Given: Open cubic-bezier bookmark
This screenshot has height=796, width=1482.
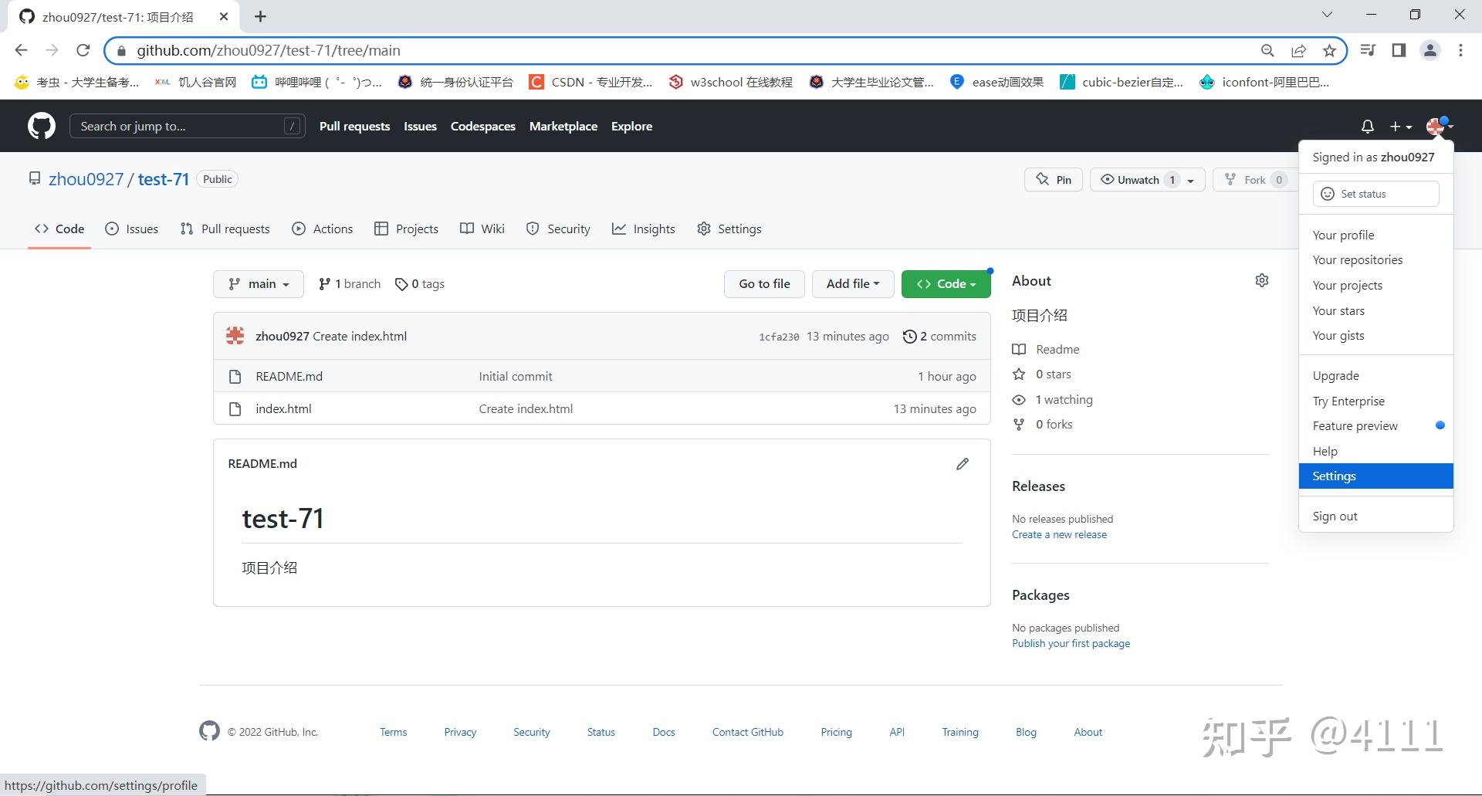Looking at the screenshot, I should (1122, 82).
